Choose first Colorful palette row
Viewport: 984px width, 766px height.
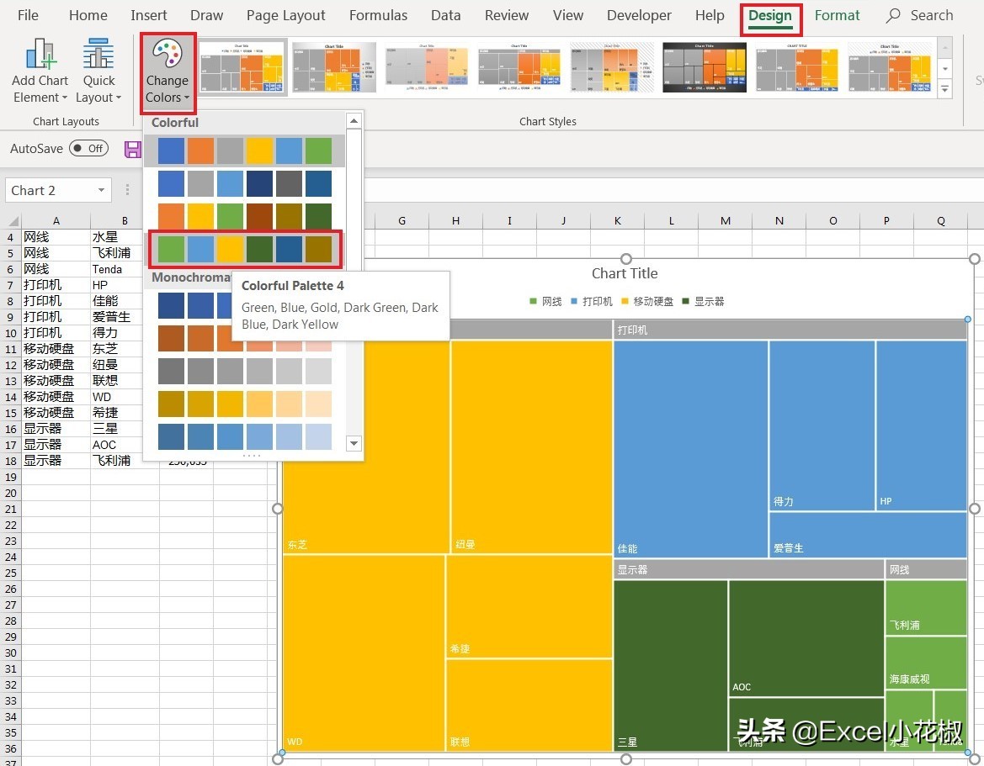(x=245, y=151)
